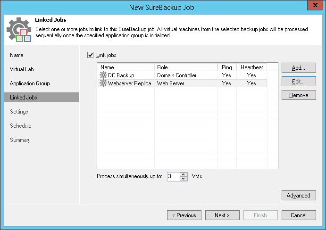Close the New SureBackup Job window
The image size is (326, 230).
point(315,5)
